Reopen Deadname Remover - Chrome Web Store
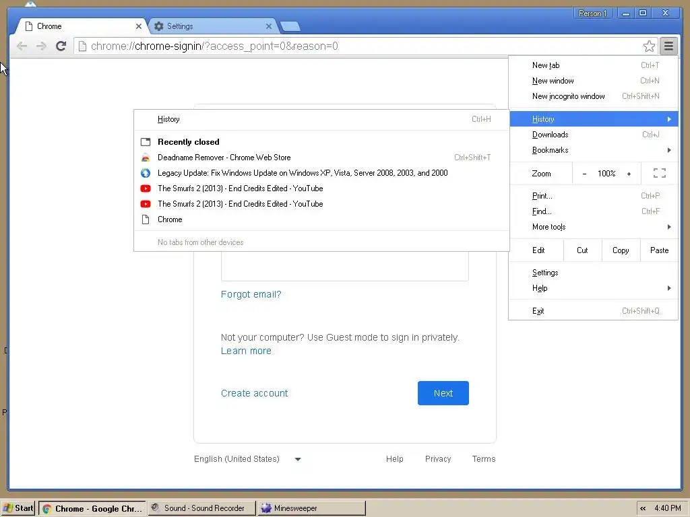Screen dimensions: 690x517 [321, 158]
